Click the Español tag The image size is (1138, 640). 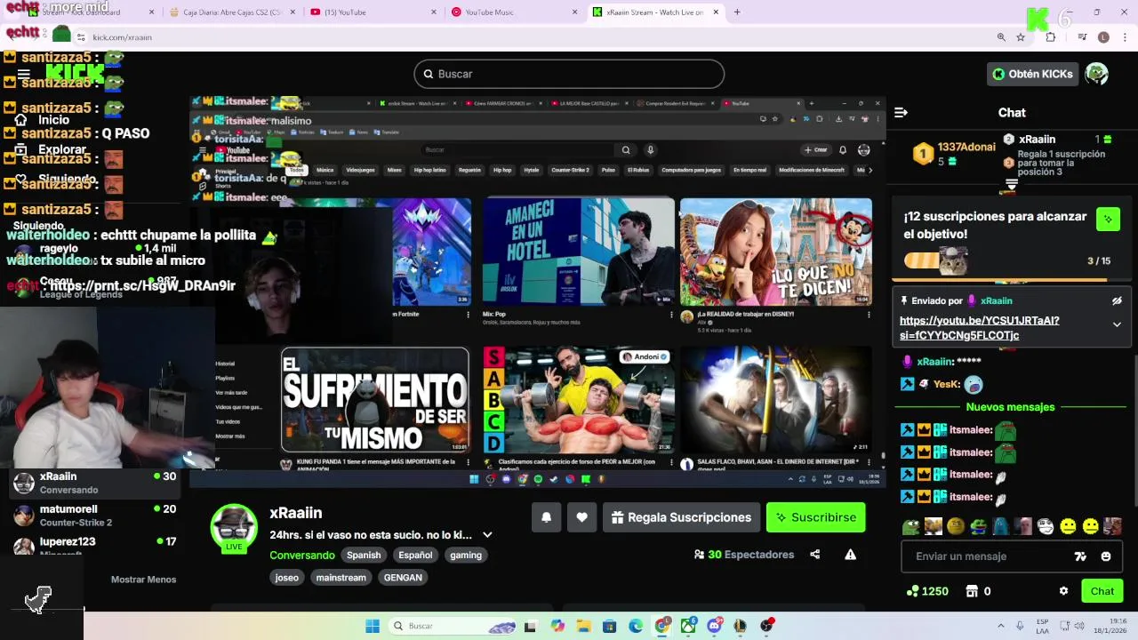click(415, 556)
